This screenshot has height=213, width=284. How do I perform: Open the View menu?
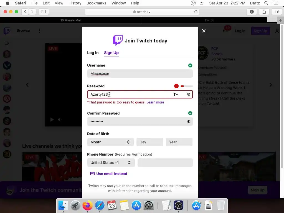pyautogui.click(x=59, y=3)
